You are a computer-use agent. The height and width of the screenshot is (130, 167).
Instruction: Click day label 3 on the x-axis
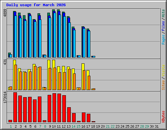[21, 126]
